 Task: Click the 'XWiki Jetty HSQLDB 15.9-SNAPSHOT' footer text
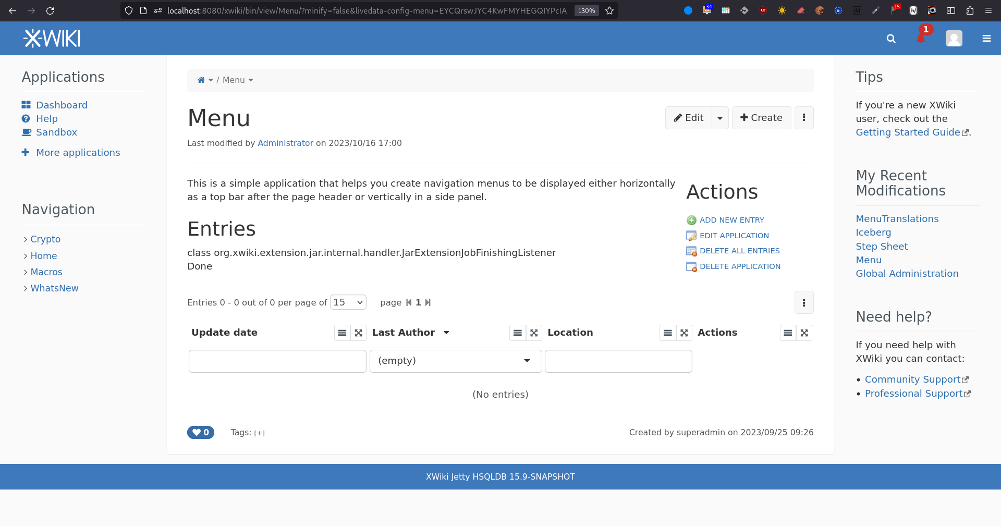click(500, 476)
